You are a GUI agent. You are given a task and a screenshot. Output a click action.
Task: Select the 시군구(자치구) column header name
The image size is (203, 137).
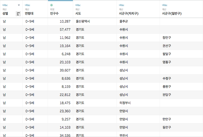tap(129, 13)
